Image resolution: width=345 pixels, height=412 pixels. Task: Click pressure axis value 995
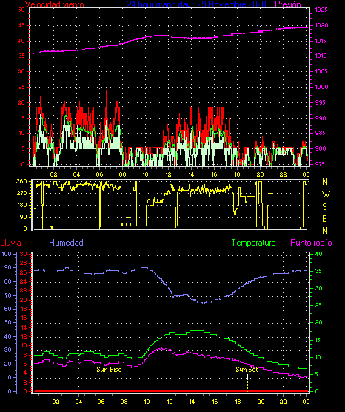point(321,102)
